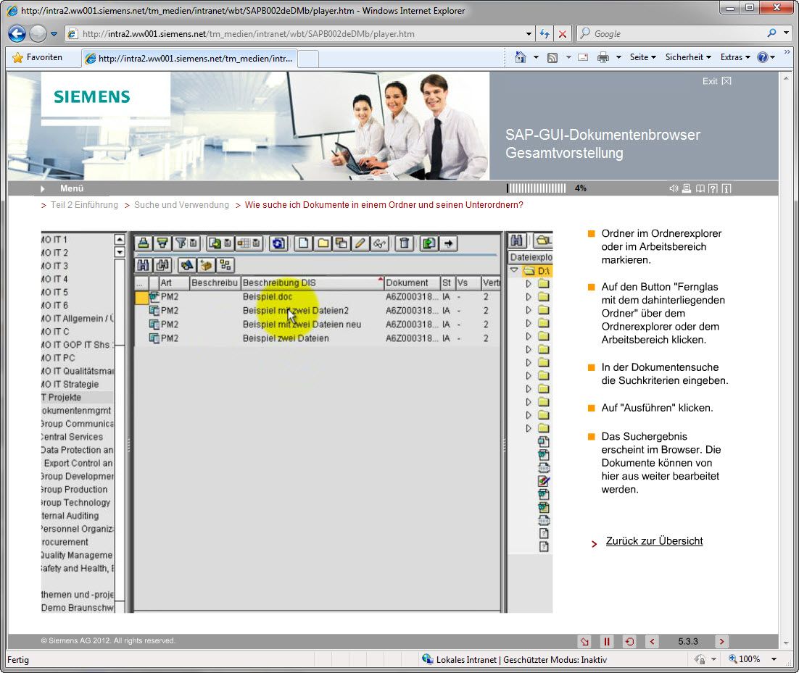Screen dimensions: 799x673
Task: Open the Extras menu
Action: tap(735, 57)
